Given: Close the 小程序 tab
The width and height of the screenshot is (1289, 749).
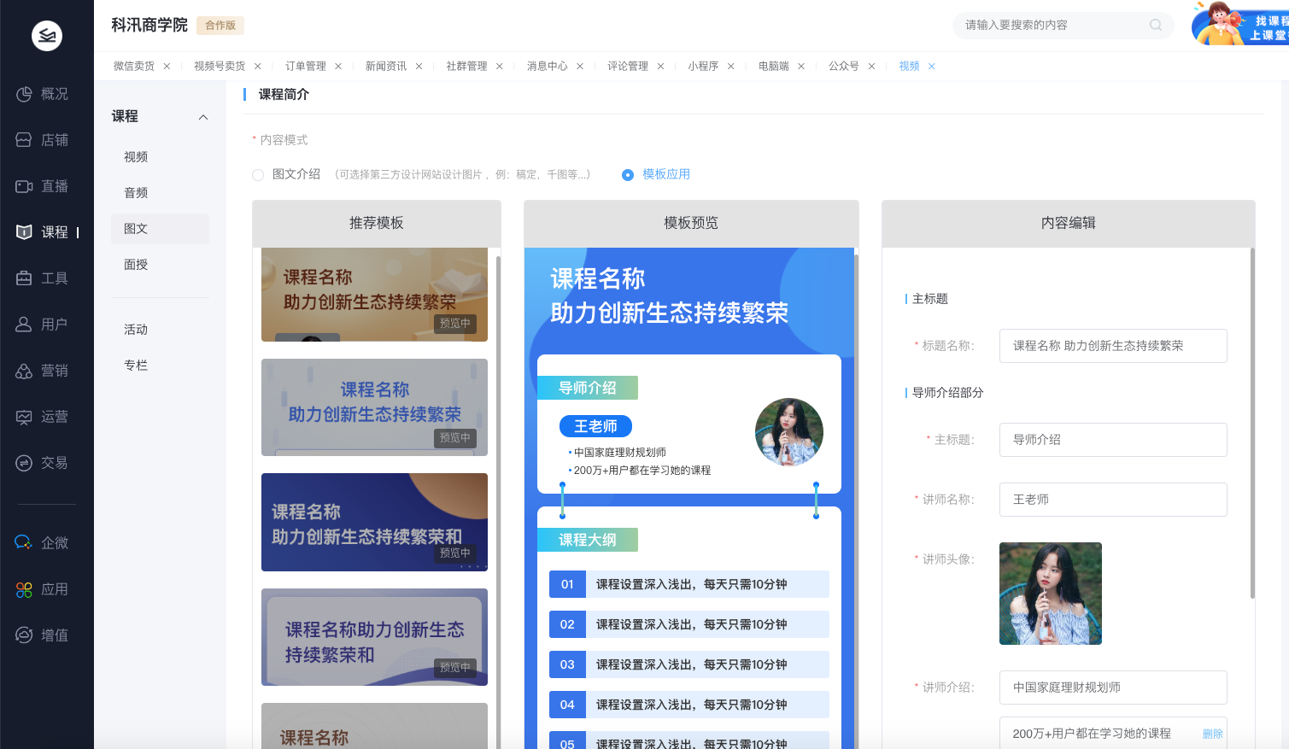Looking at the screenshot, I should click(730, 66).
